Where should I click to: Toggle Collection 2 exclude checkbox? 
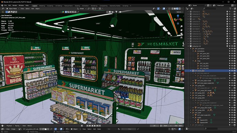coord(227,12)
